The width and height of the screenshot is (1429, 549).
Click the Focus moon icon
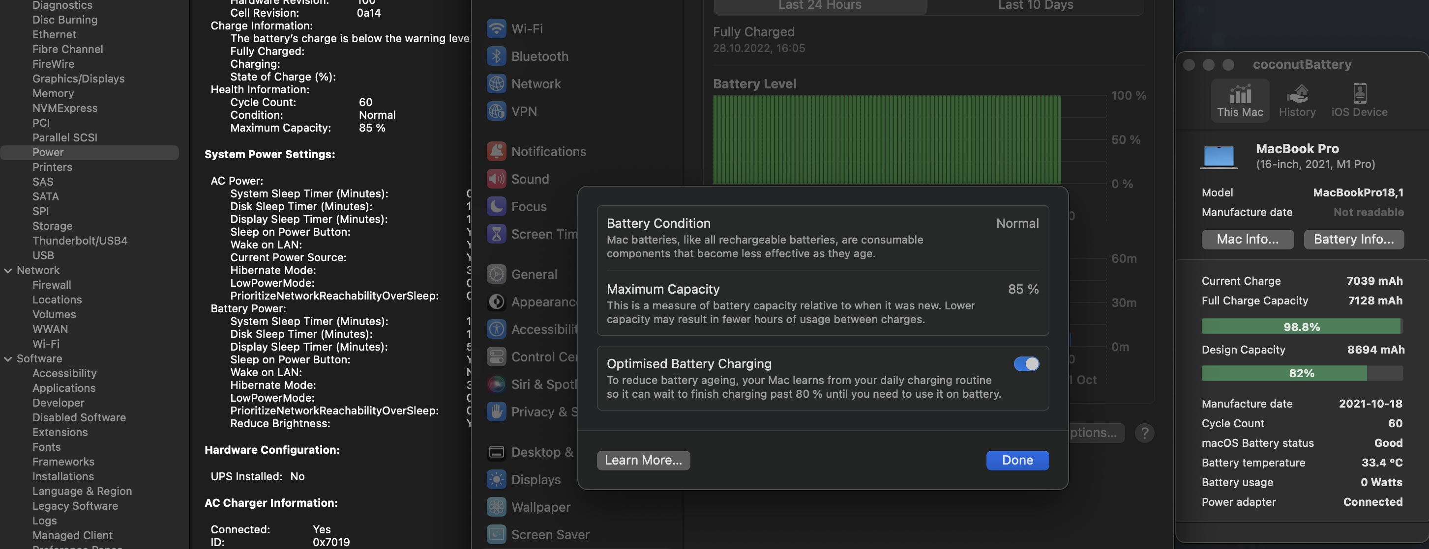(x=496, y=206)
